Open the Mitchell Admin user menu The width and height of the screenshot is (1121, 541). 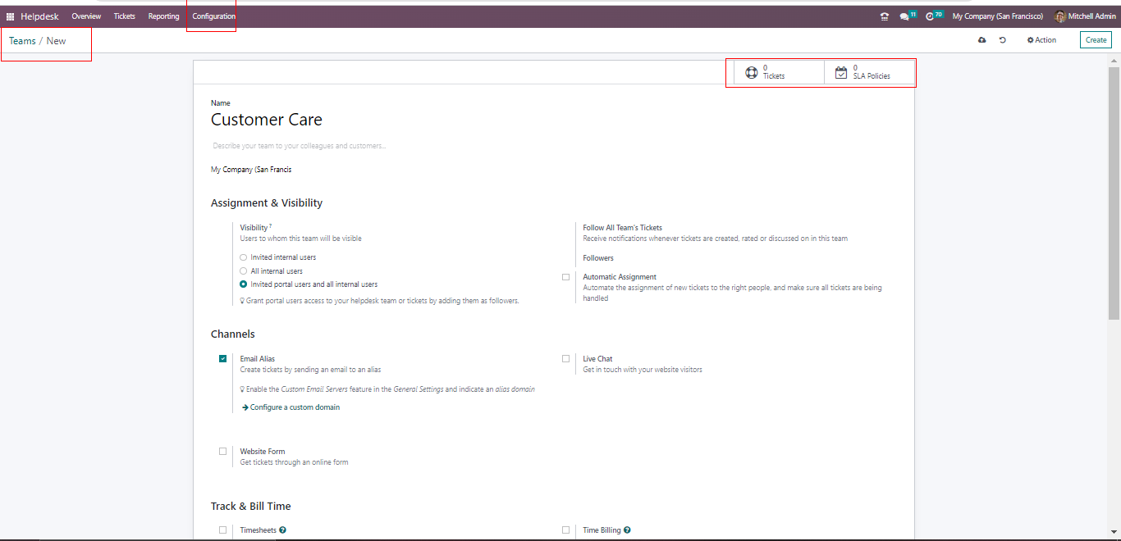pos(1084,16)
